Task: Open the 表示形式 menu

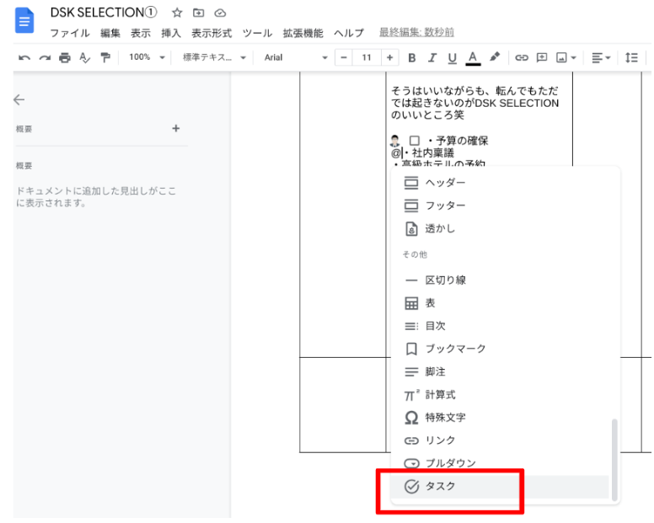Action: [212, 33]
